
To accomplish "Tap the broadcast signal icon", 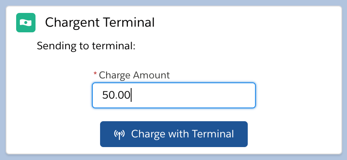I will click(119, 134).
